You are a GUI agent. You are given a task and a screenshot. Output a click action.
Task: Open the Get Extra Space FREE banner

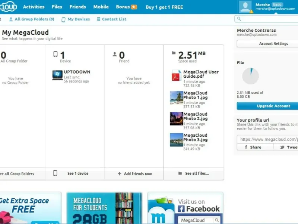(x=31, y=208)
